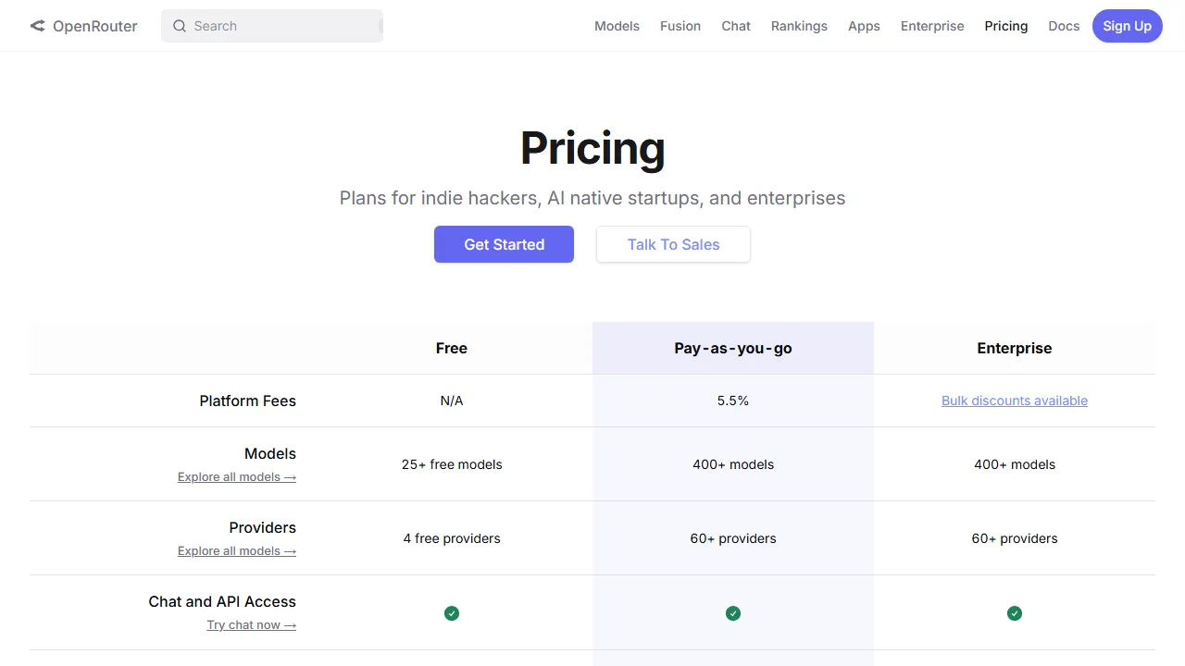Open Explore all models link under Models

pyautogui.click(x=237, y=476)
